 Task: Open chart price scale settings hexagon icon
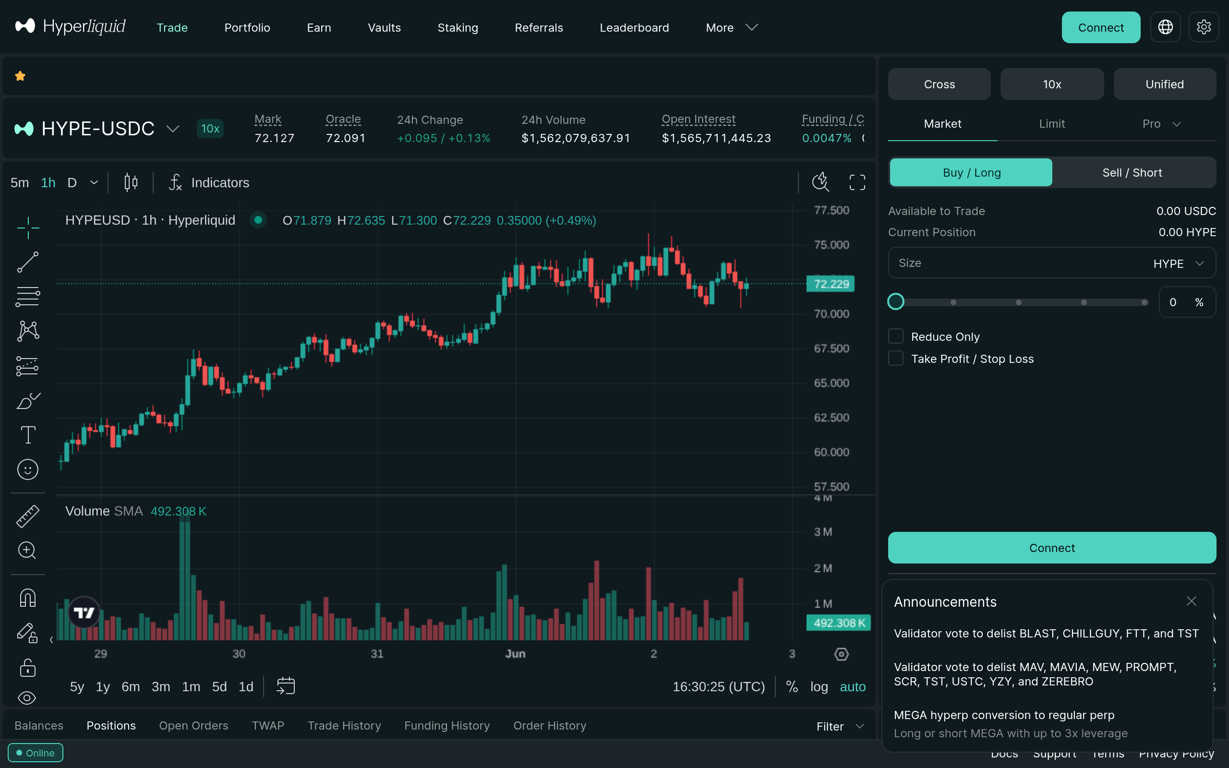(x=841, y=654)
